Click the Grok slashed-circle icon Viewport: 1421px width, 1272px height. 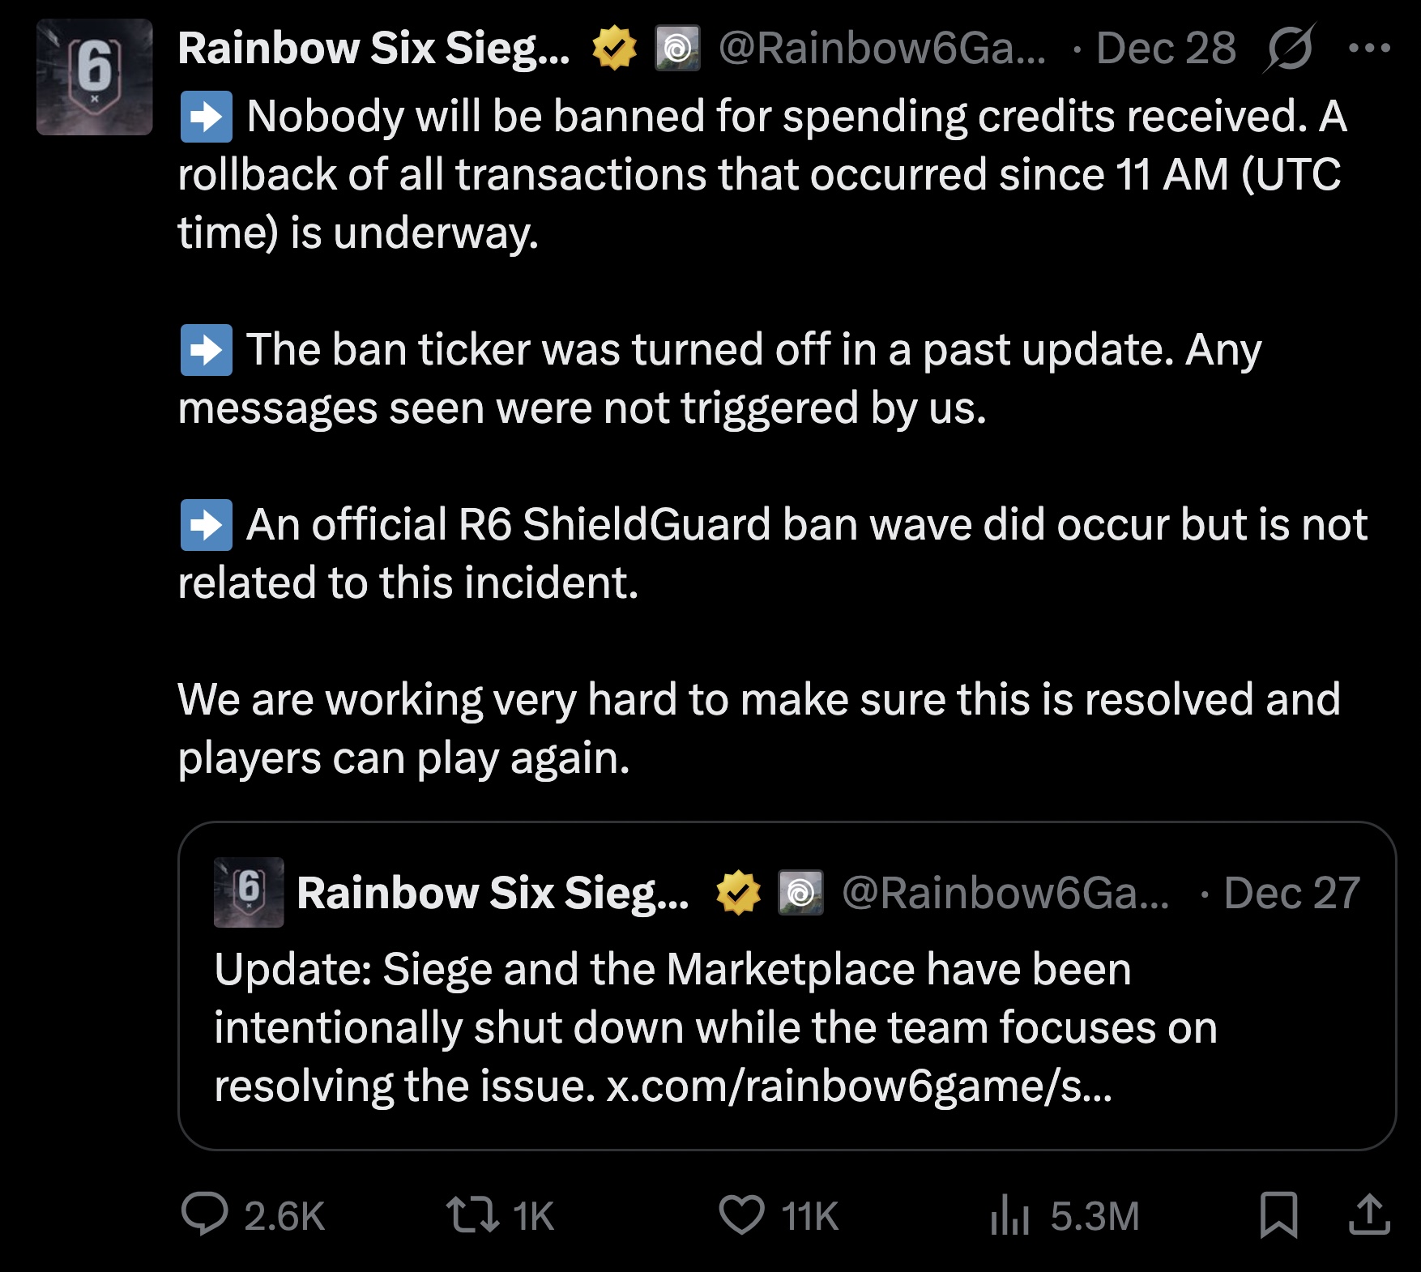[x=1288, y=48]
